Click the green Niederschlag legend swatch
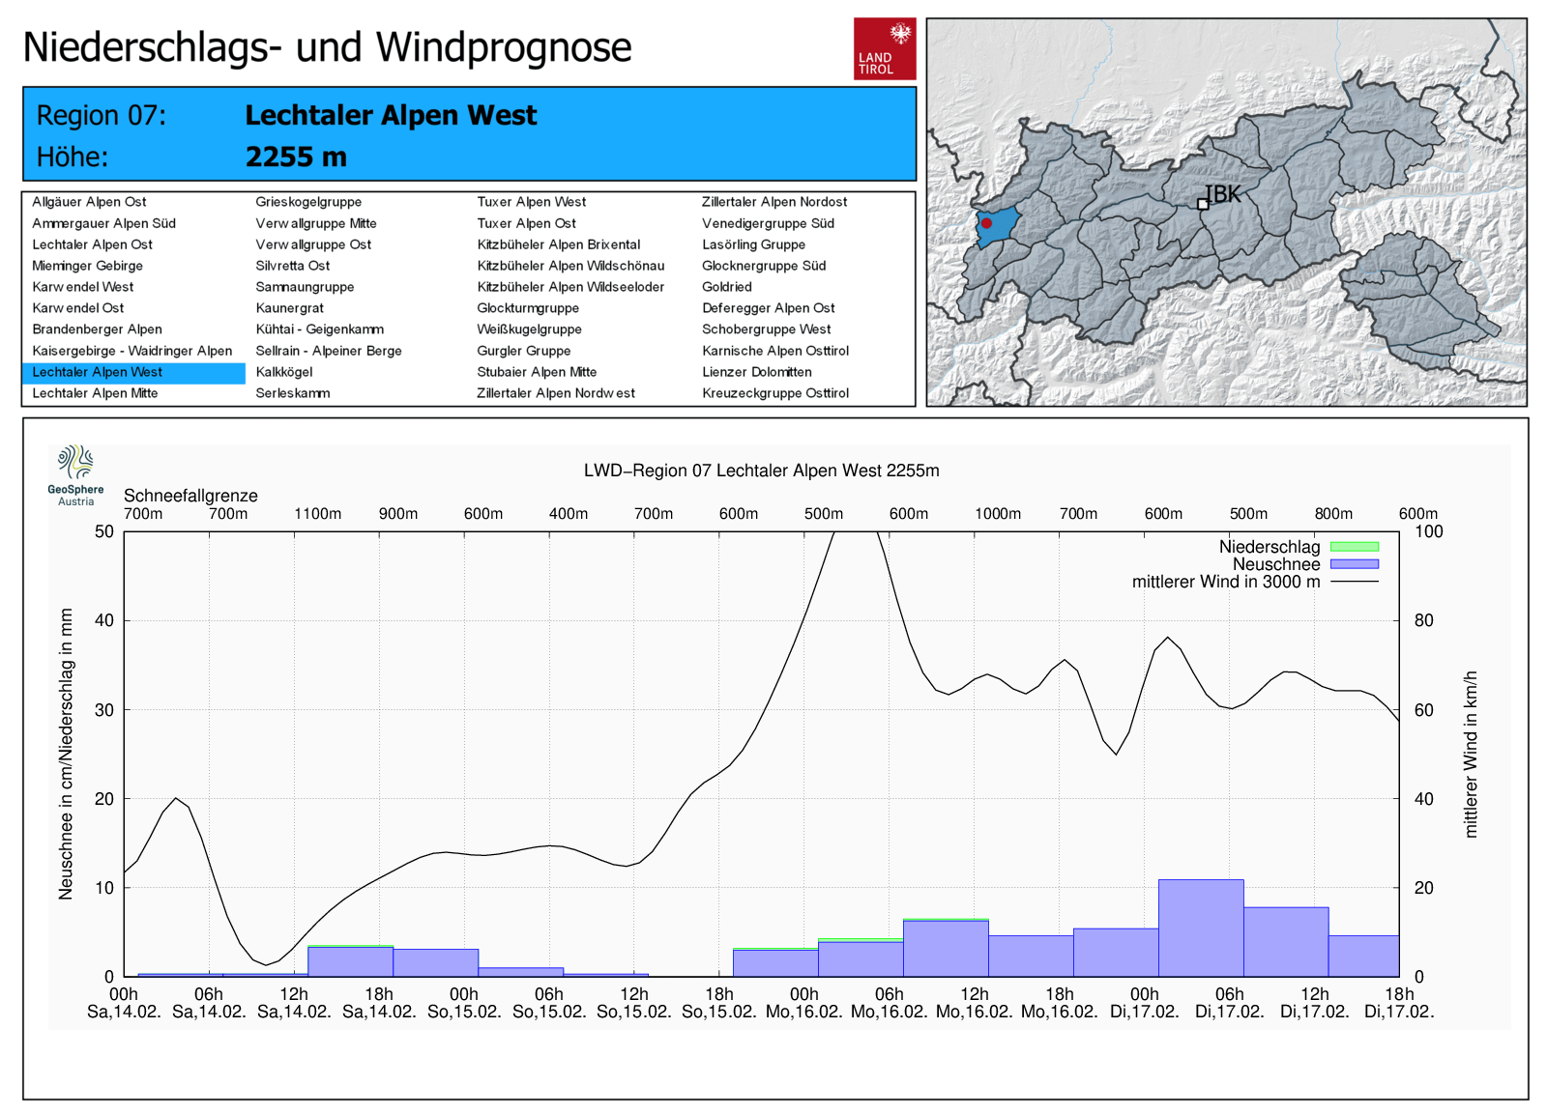The height and width of the screenshot is (1114, 1547). [x=1354, y=547]
